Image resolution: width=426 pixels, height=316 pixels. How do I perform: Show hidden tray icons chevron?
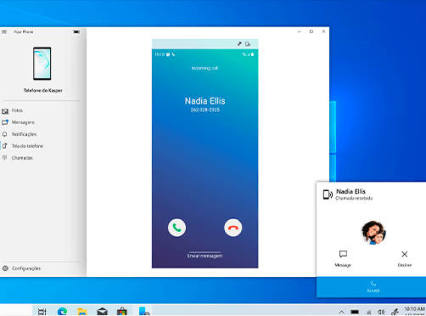click(x=342, y=312)
